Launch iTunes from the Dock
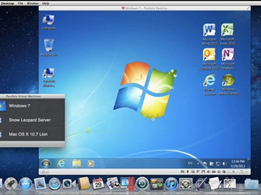 point(171,184)
